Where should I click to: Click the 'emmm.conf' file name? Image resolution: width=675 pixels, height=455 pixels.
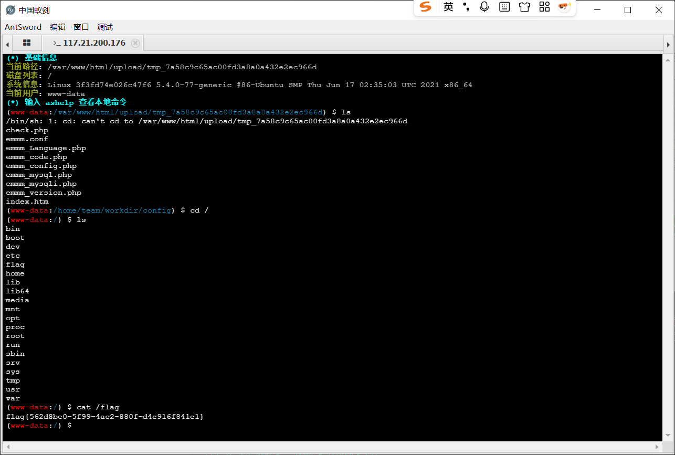click(27, 139)
